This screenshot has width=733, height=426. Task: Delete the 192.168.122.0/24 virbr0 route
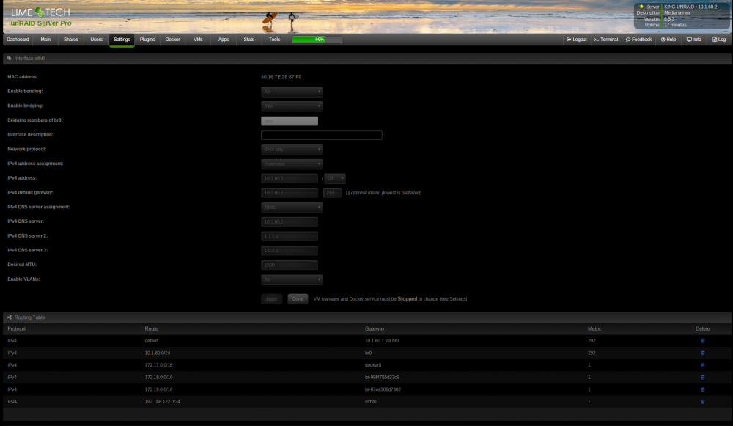click(x=702, y=402)
